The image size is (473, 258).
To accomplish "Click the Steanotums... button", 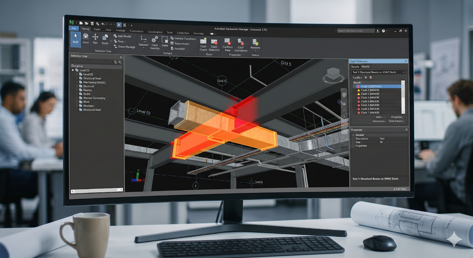I will pyautogui.click(x=379, y=121).
